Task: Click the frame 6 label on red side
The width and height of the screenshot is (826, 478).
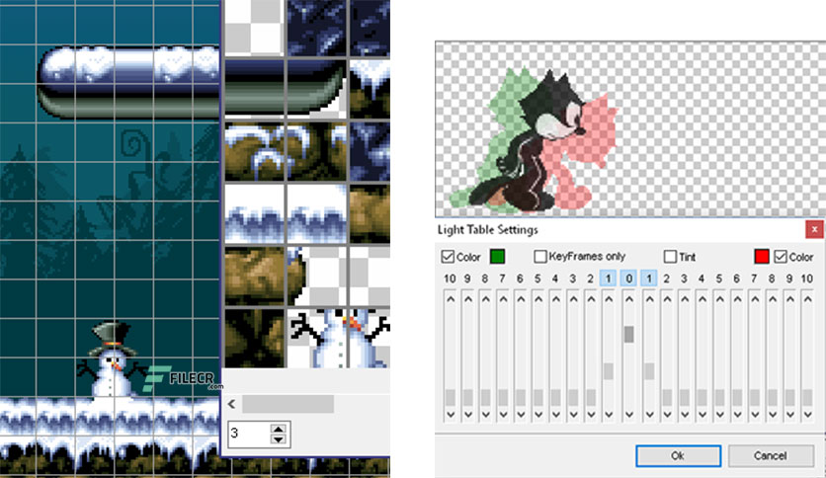Action: coord(736,279)
